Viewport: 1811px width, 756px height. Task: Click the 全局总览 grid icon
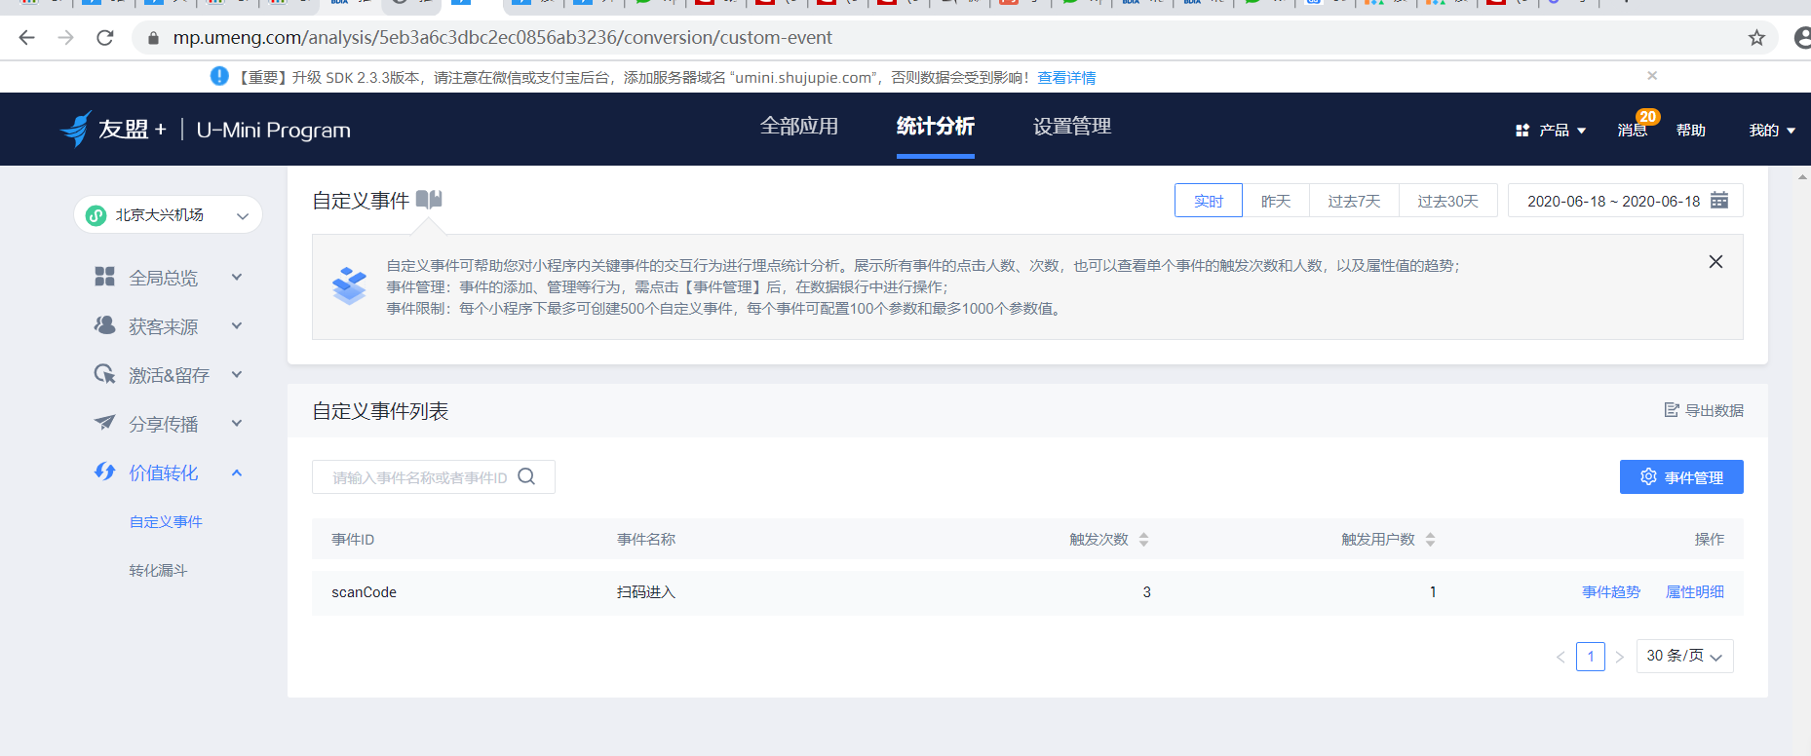click(x=104, y=277)
